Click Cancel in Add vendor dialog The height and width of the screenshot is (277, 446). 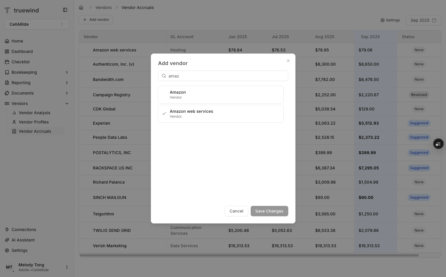coord(236,211)
